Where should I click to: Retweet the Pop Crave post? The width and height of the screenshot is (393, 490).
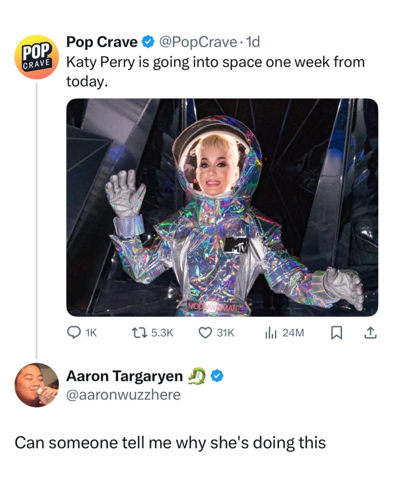[x=136, y=333]
